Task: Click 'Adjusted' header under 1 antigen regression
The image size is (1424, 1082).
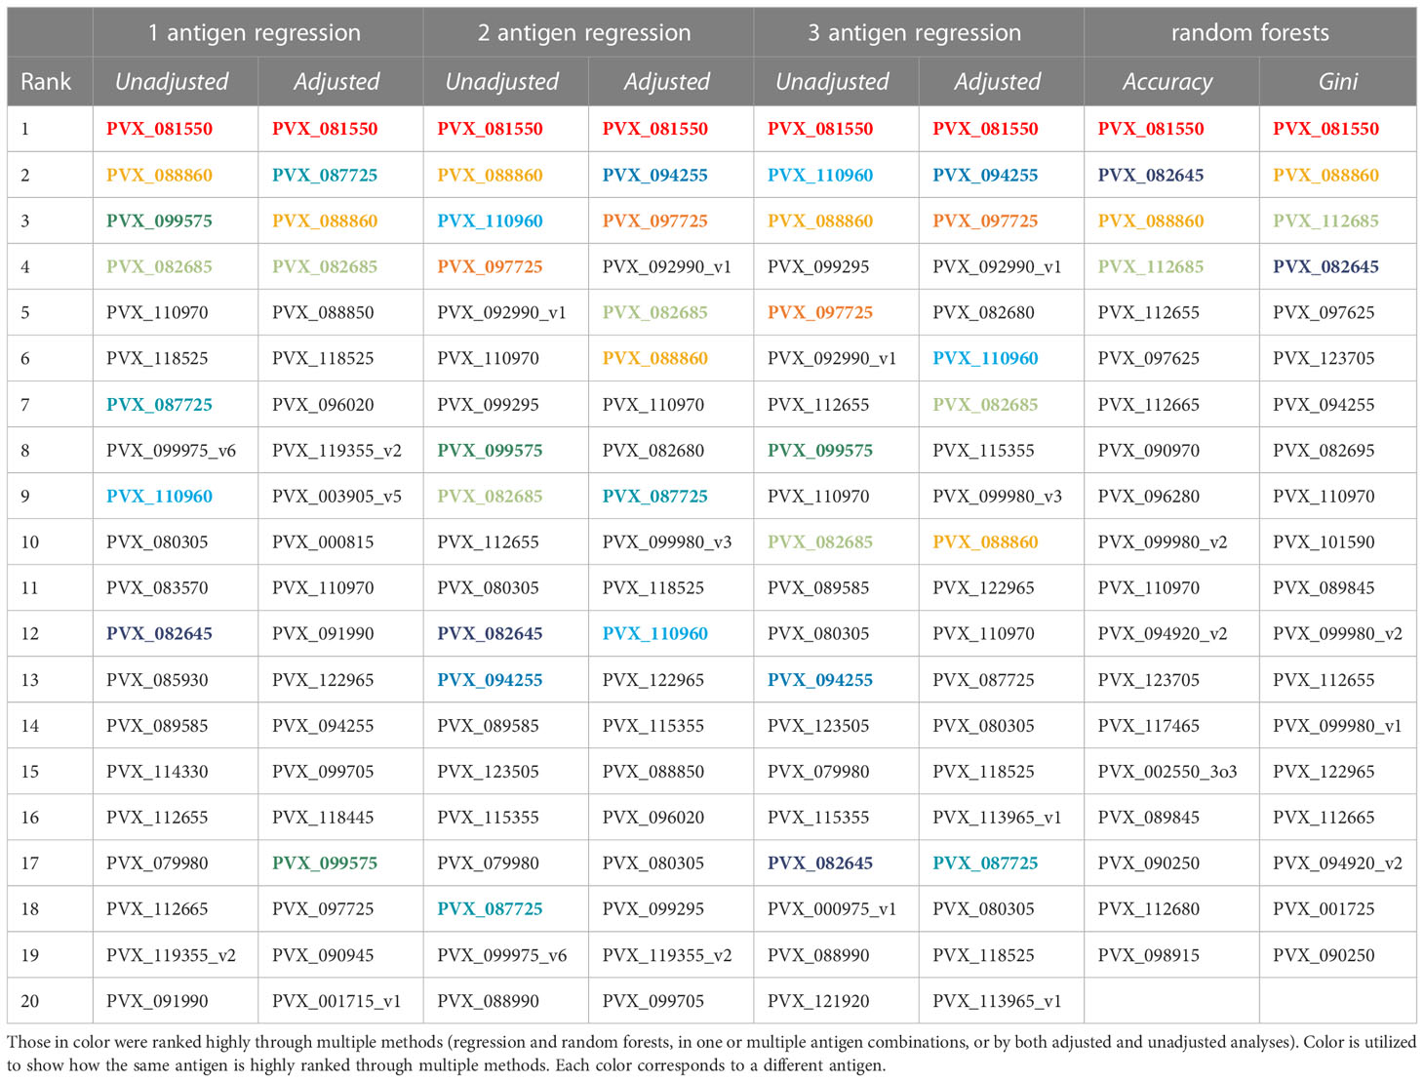Action: point(336,82)
